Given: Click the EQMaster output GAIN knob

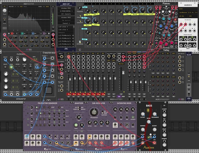Looking at the screenshot, I should click(x=53, y=28).
